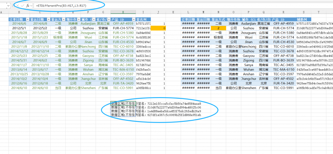Select column header N
Image resolution: width=333 pixels, height=154 pixels.
click(219, 12)
